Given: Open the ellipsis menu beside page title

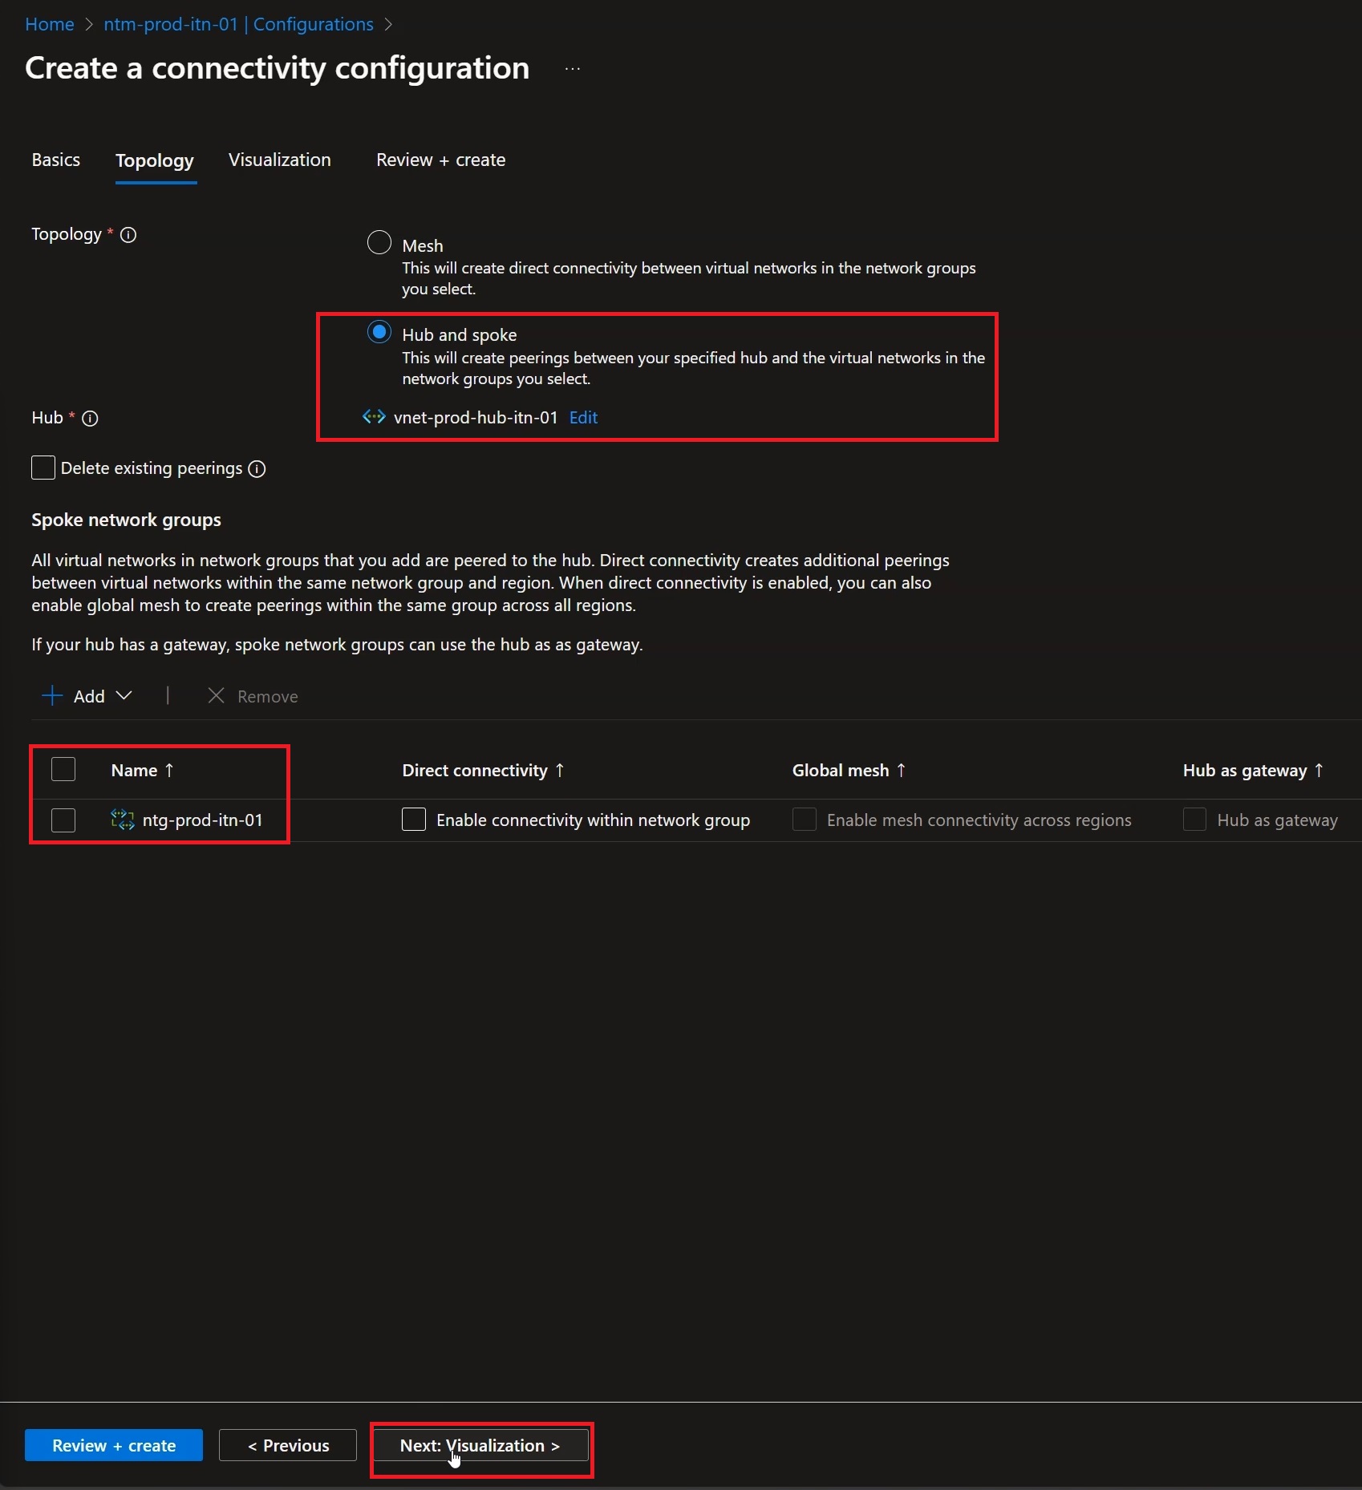Looking at the screenshot, I should pyautogui.click(x=572, y=69).
